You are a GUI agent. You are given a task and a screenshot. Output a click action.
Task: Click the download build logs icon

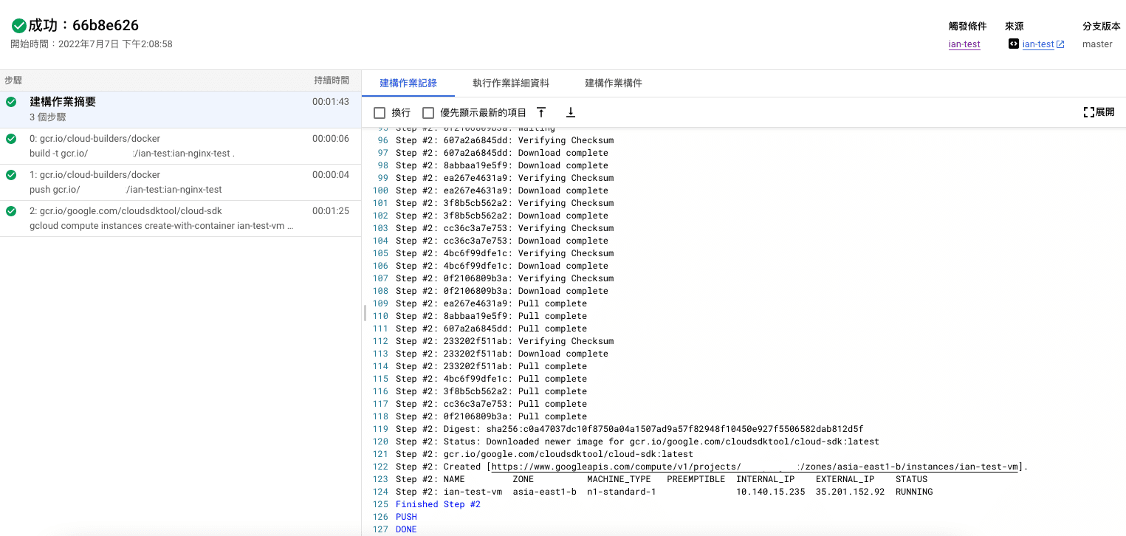[x=570, y=111]
